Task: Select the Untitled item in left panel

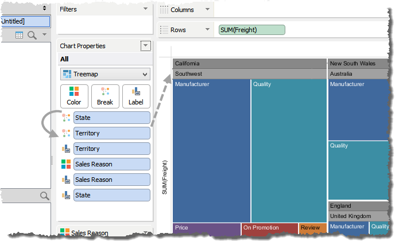Action: click(25, 21)
